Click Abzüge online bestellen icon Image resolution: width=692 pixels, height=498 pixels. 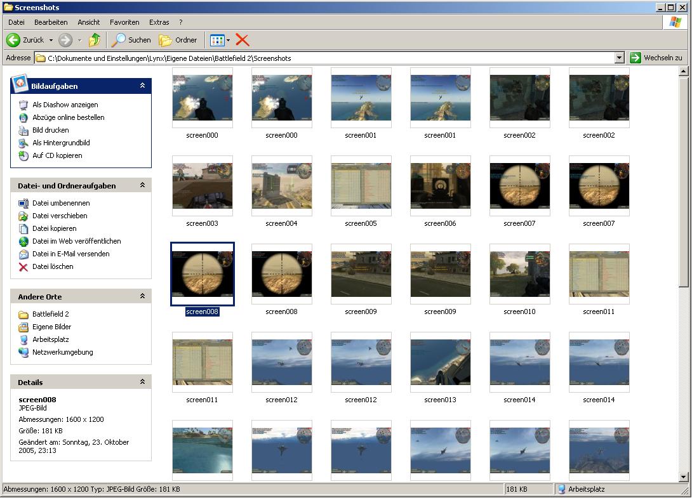[23, 118]
